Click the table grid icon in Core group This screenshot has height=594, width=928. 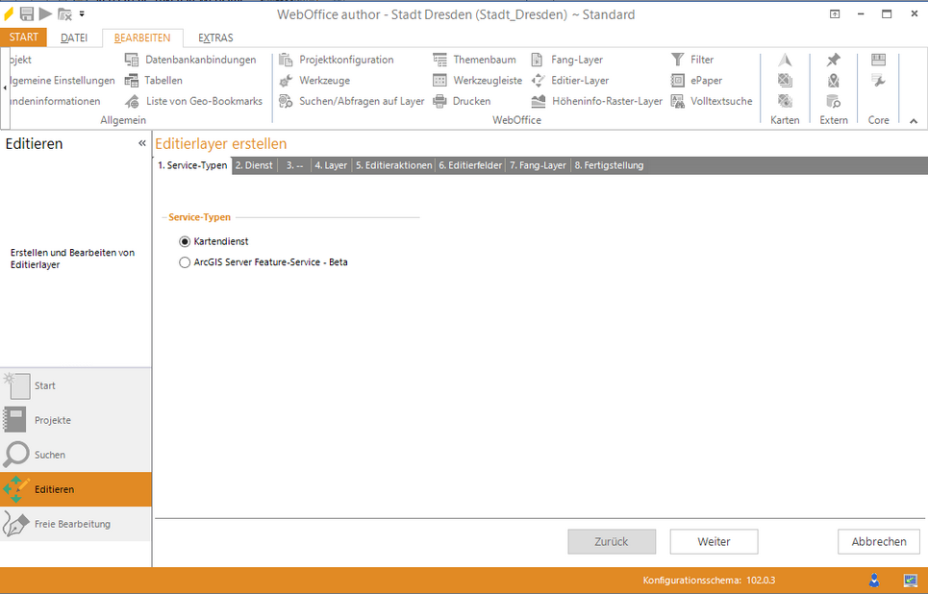click(x=878, y=60)
